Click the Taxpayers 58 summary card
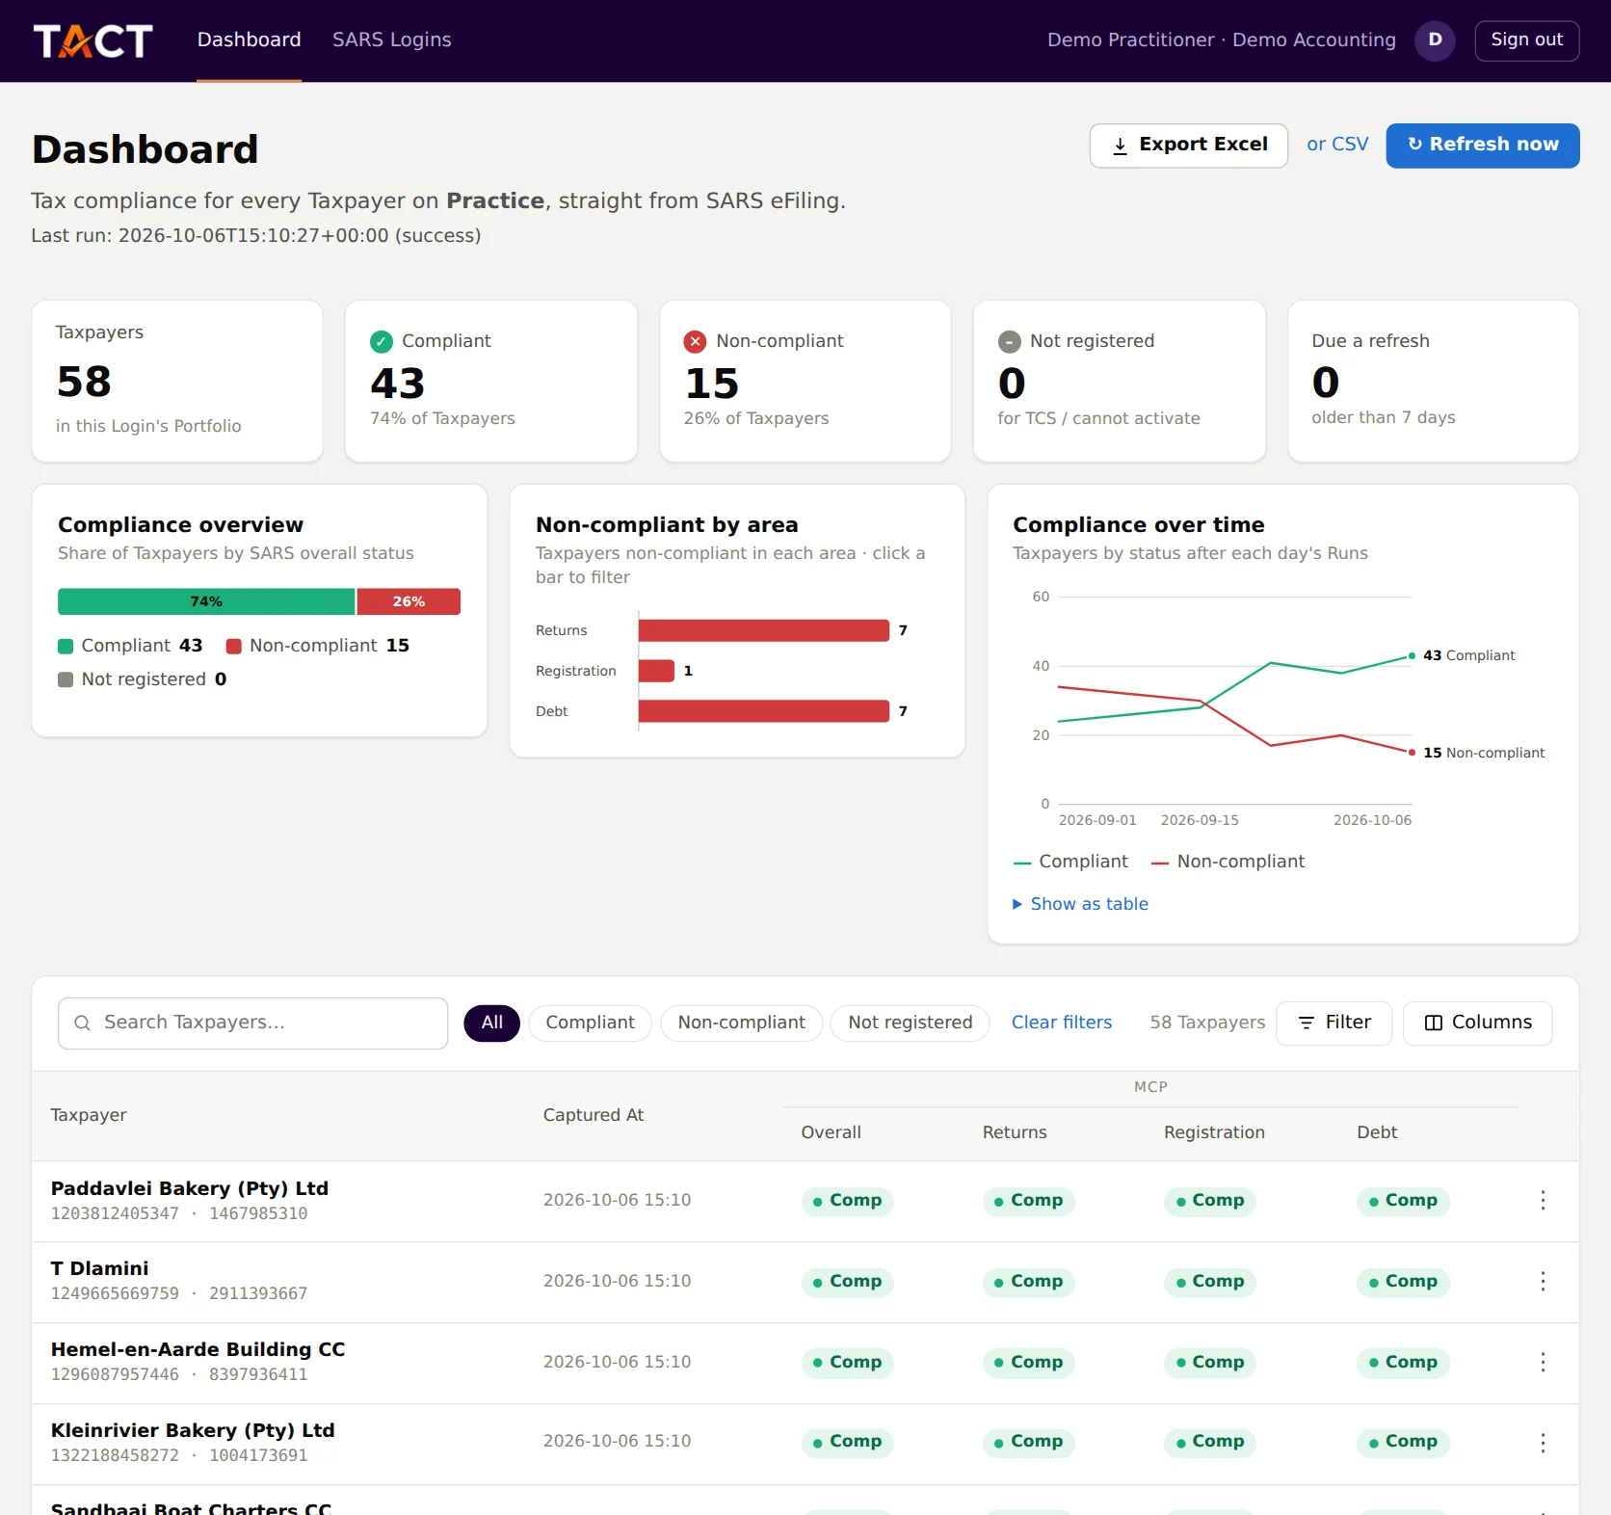Image resolution: width=1611 pixels, height=1515 pixels. pyautogui.click(x=177, y=382)
